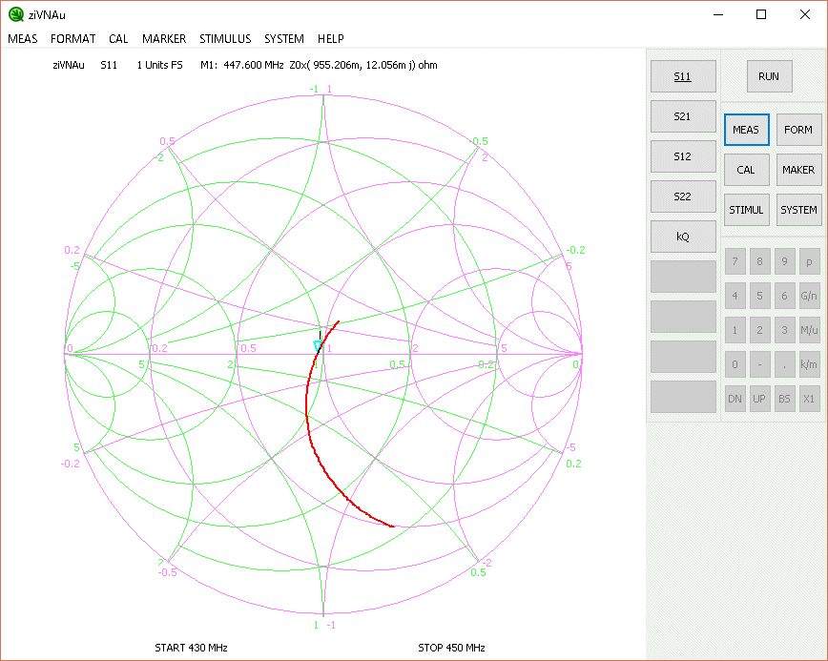Click keypad digit 1
The width and height of the screenshot is (828, 661).
735,330
